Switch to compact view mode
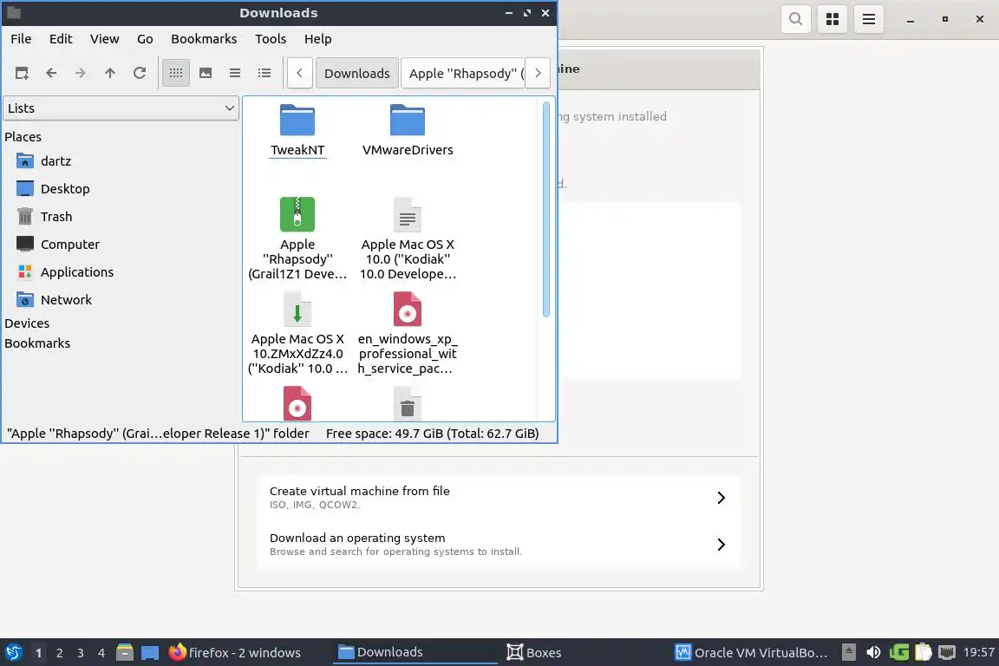Image resolution: width=999 pixels, height=666 pixels. (x=235, y=74)
